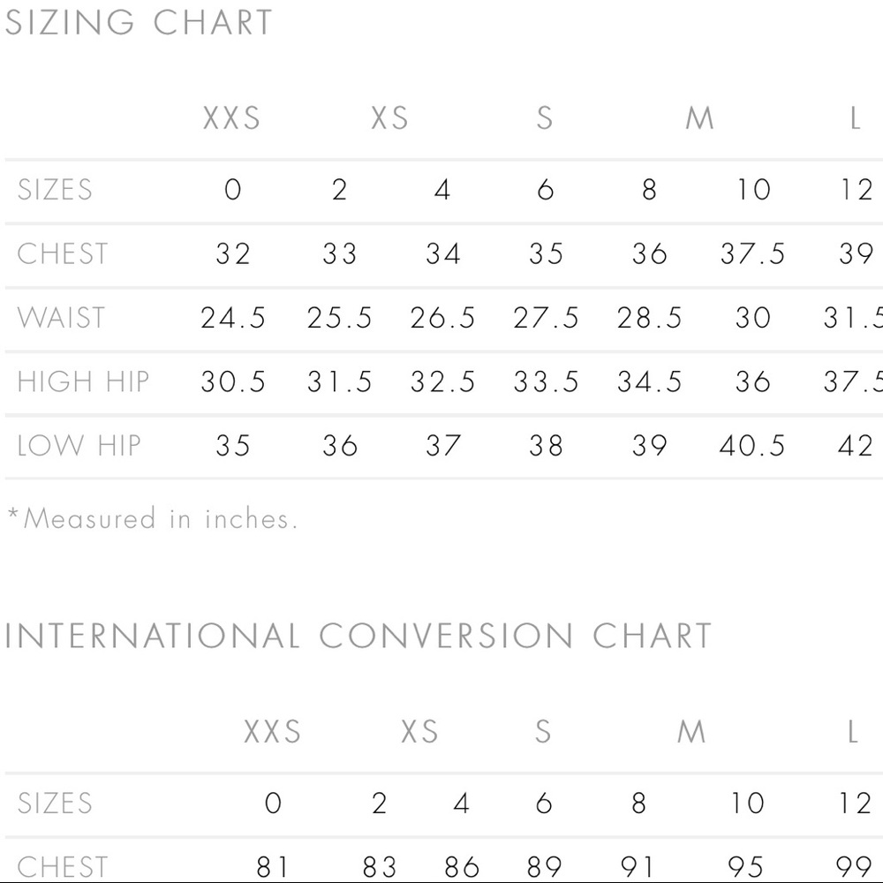Select the XS column header in sizing chart
The height and width of the screenshot is (883, 883).
point(389,118)
